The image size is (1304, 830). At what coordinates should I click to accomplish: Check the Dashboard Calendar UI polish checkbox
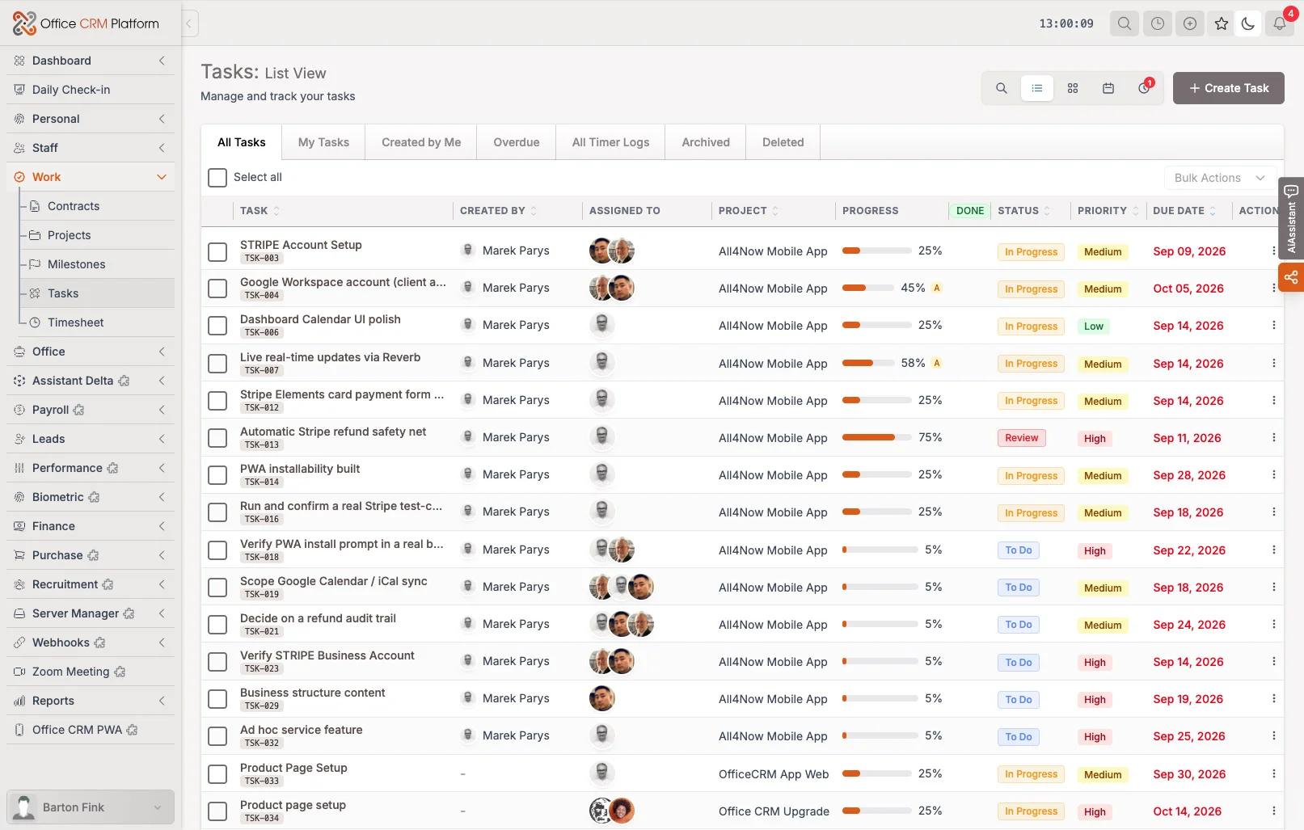[217, 326]
